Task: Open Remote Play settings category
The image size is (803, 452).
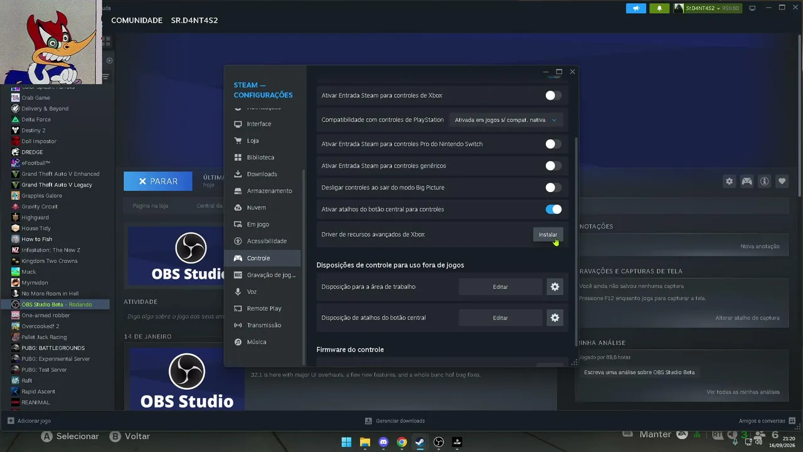Action: pyautogui.click(x=263, y=308)
